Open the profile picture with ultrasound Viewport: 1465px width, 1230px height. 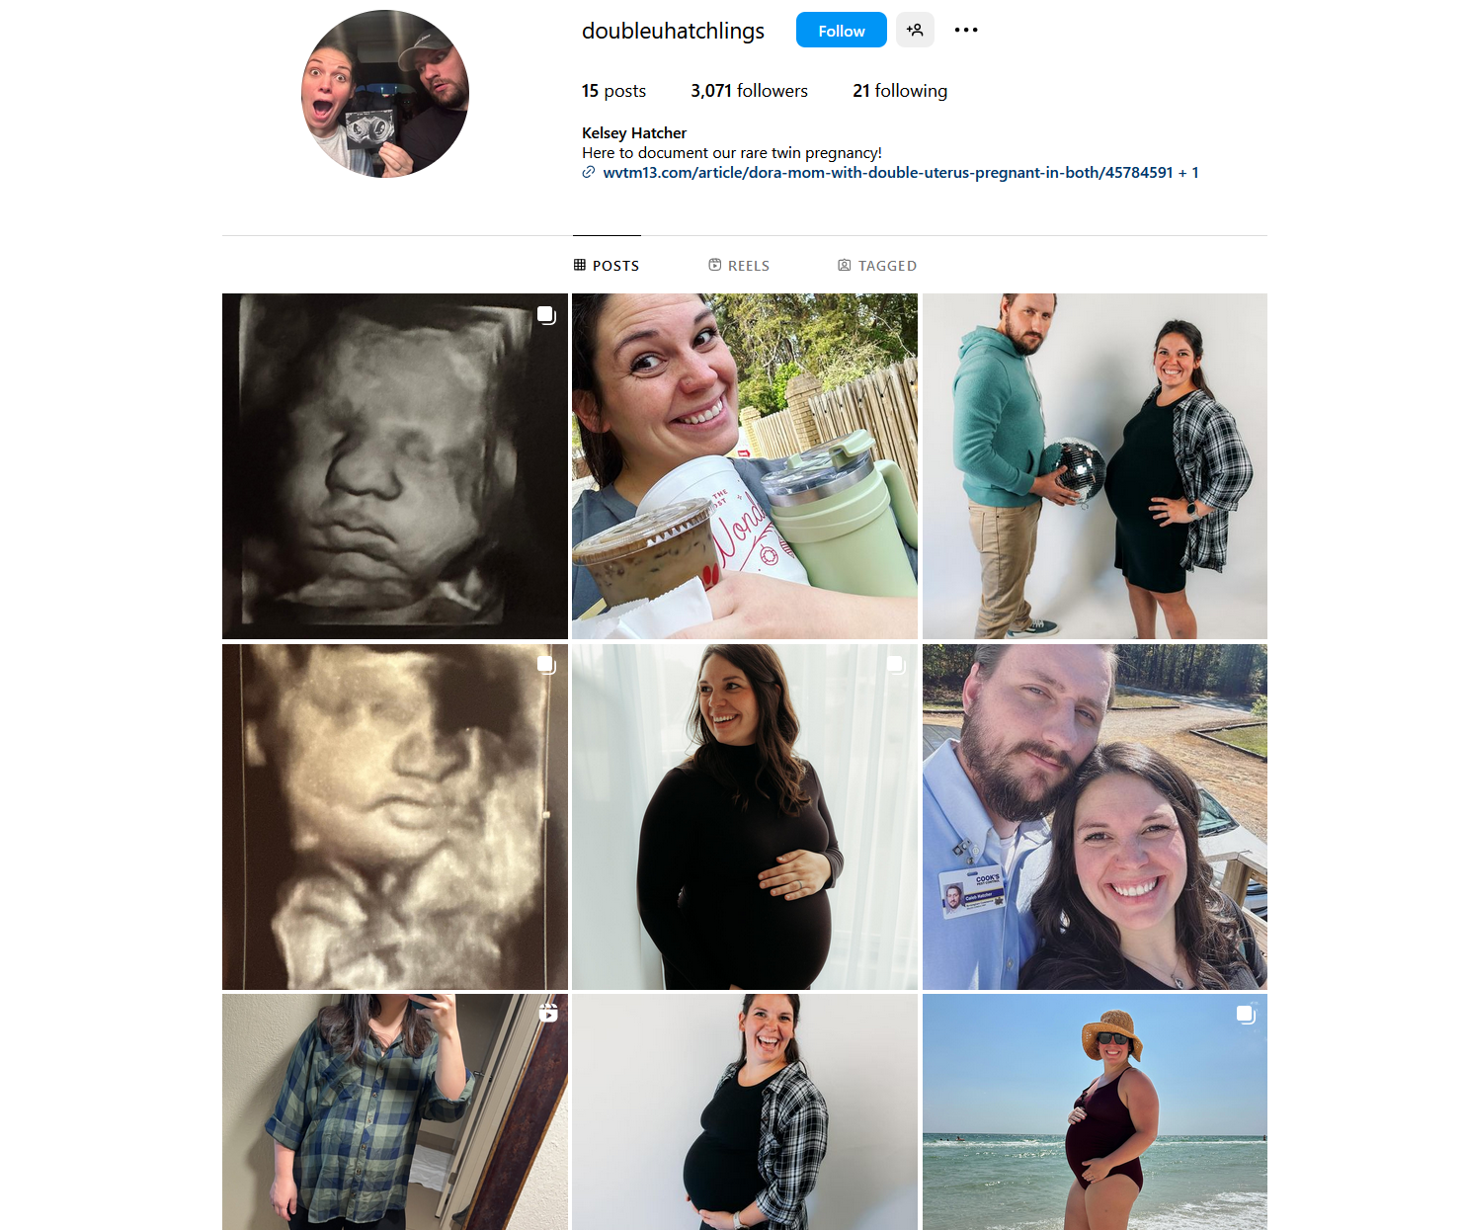coord(385,94)
